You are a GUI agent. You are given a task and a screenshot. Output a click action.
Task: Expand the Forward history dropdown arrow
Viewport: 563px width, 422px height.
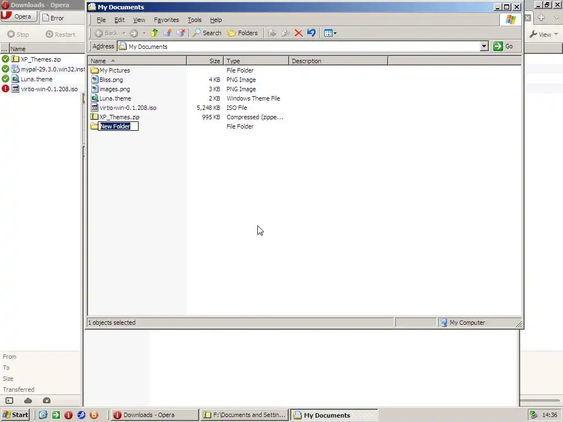[144, 33]
